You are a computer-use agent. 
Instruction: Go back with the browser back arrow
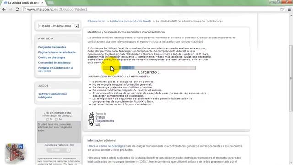click(x=4, y=9)
